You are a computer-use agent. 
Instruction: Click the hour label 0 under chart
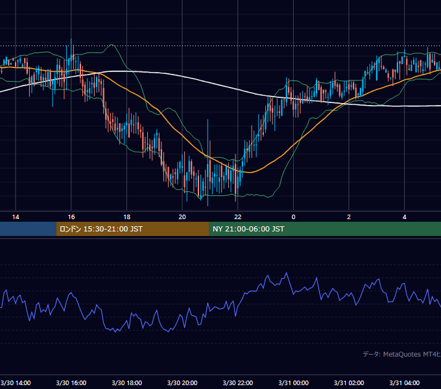pyautogui.click(x=293, y=217)
